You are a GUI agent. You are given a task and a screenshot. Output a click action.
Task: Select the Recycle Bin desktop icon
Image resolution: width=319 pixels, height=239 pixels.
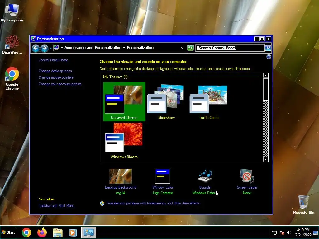click(x=303, y=205)
